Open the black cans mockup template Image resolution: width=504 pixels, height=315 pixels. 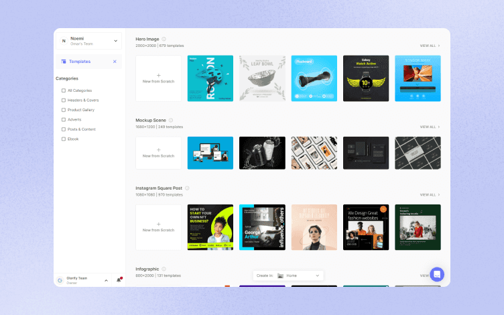[262, 153]
